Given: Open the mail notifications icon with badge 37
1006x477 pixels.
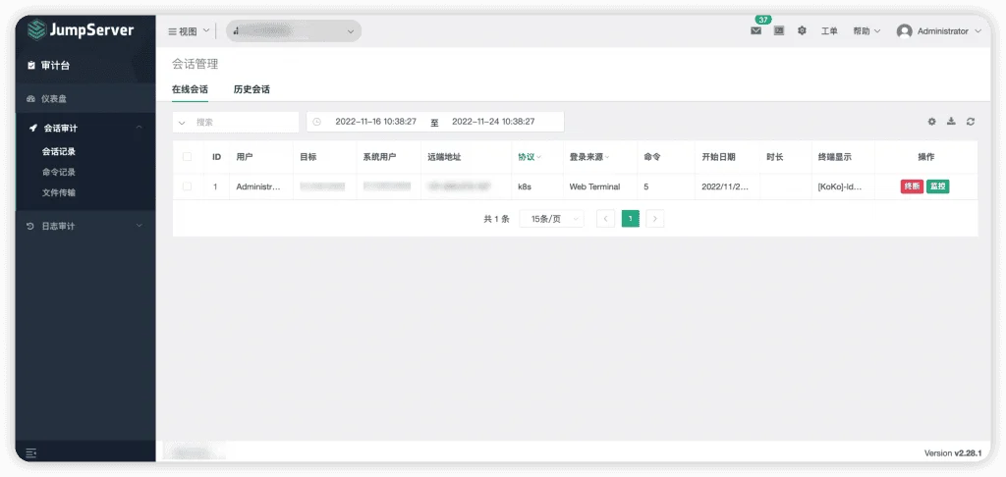Looking at the screenshot, I should 755,30.
